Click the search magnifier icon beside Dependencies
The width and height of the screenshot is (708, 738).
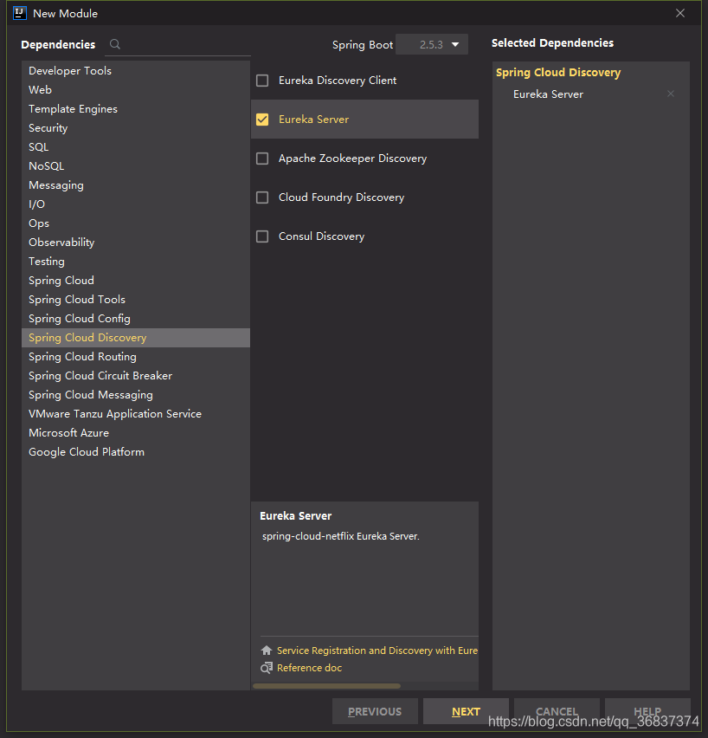tap(115, 44)
